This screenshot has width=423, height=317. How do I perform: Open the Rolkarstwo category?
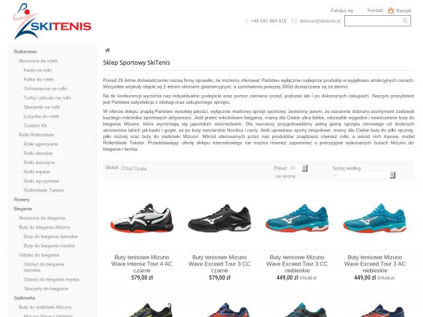click(25, 52)
